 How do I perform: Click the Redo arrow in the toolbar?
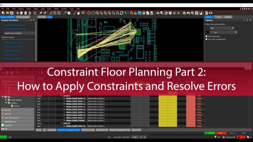click(35, 13)
